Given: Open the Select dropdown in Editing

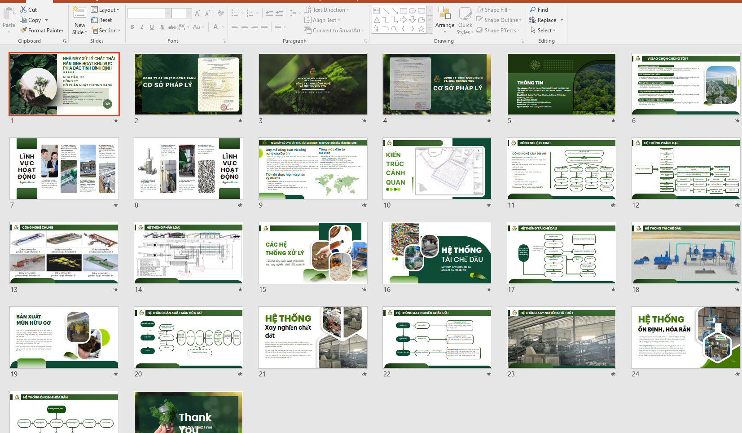Looking at the screenshot, I should (544, 31).
